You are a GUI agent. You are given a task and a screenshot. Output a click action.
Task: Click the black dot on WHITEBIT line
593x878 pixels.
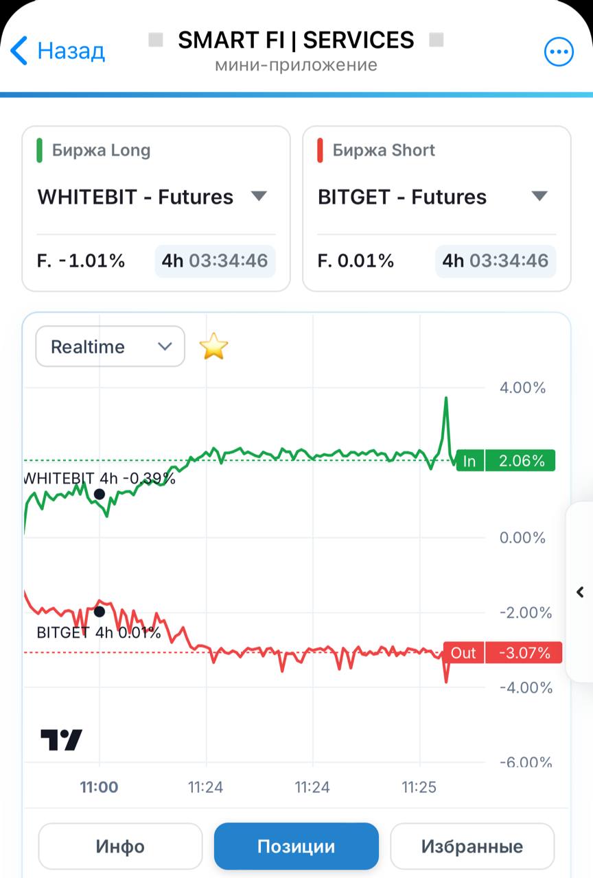(x=100, y=494)
